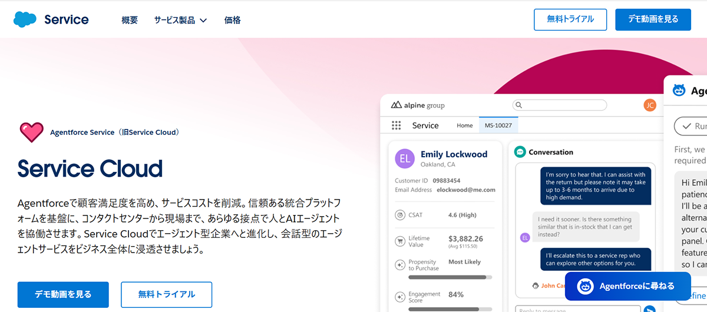Viewport: 707px width, 312px height.
Task: Click the purple EL avatar beside Emily Lockwood
Action: pos(404,158)
